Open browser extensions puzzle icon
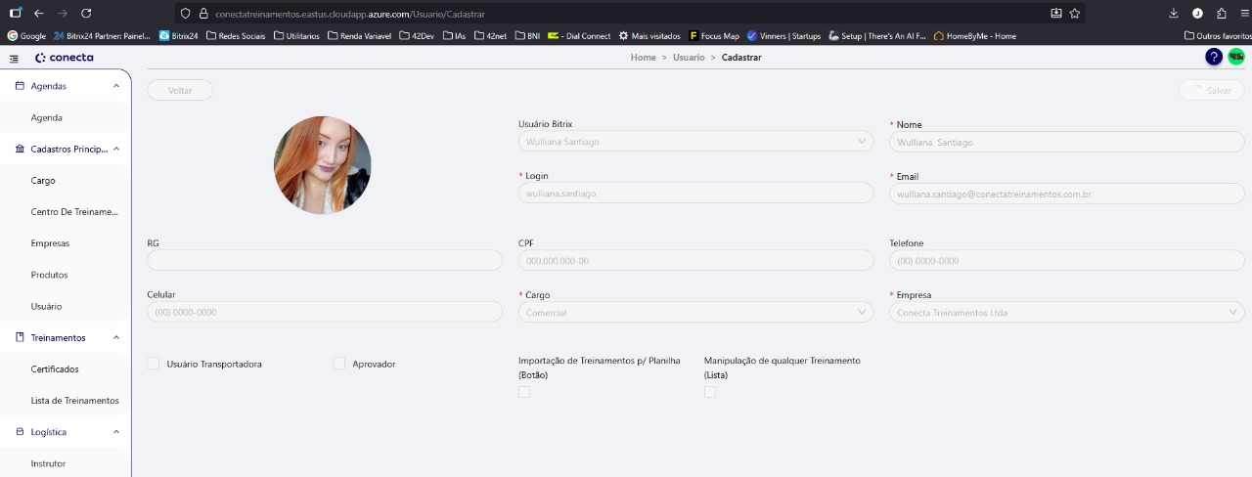 pos(1222,14)
